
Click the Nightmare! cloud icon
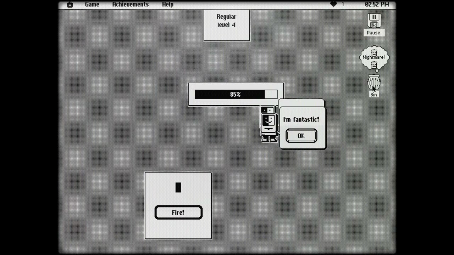pos(374,58)
